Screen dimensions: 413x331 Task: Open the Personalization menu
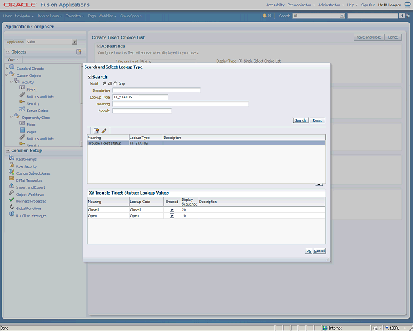tap(301, 5)
